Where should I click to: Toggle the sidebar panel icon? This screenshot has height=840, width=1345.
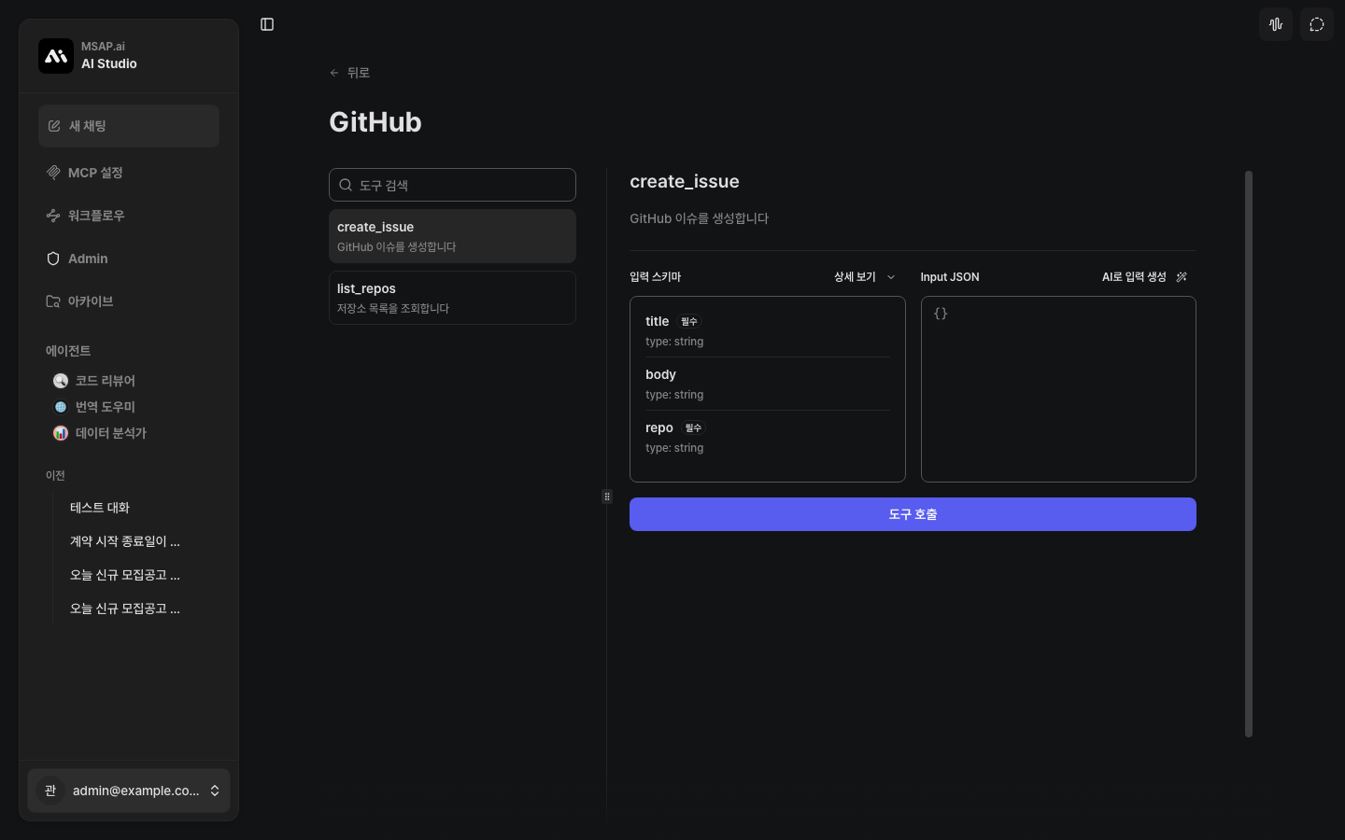point(267,24)
